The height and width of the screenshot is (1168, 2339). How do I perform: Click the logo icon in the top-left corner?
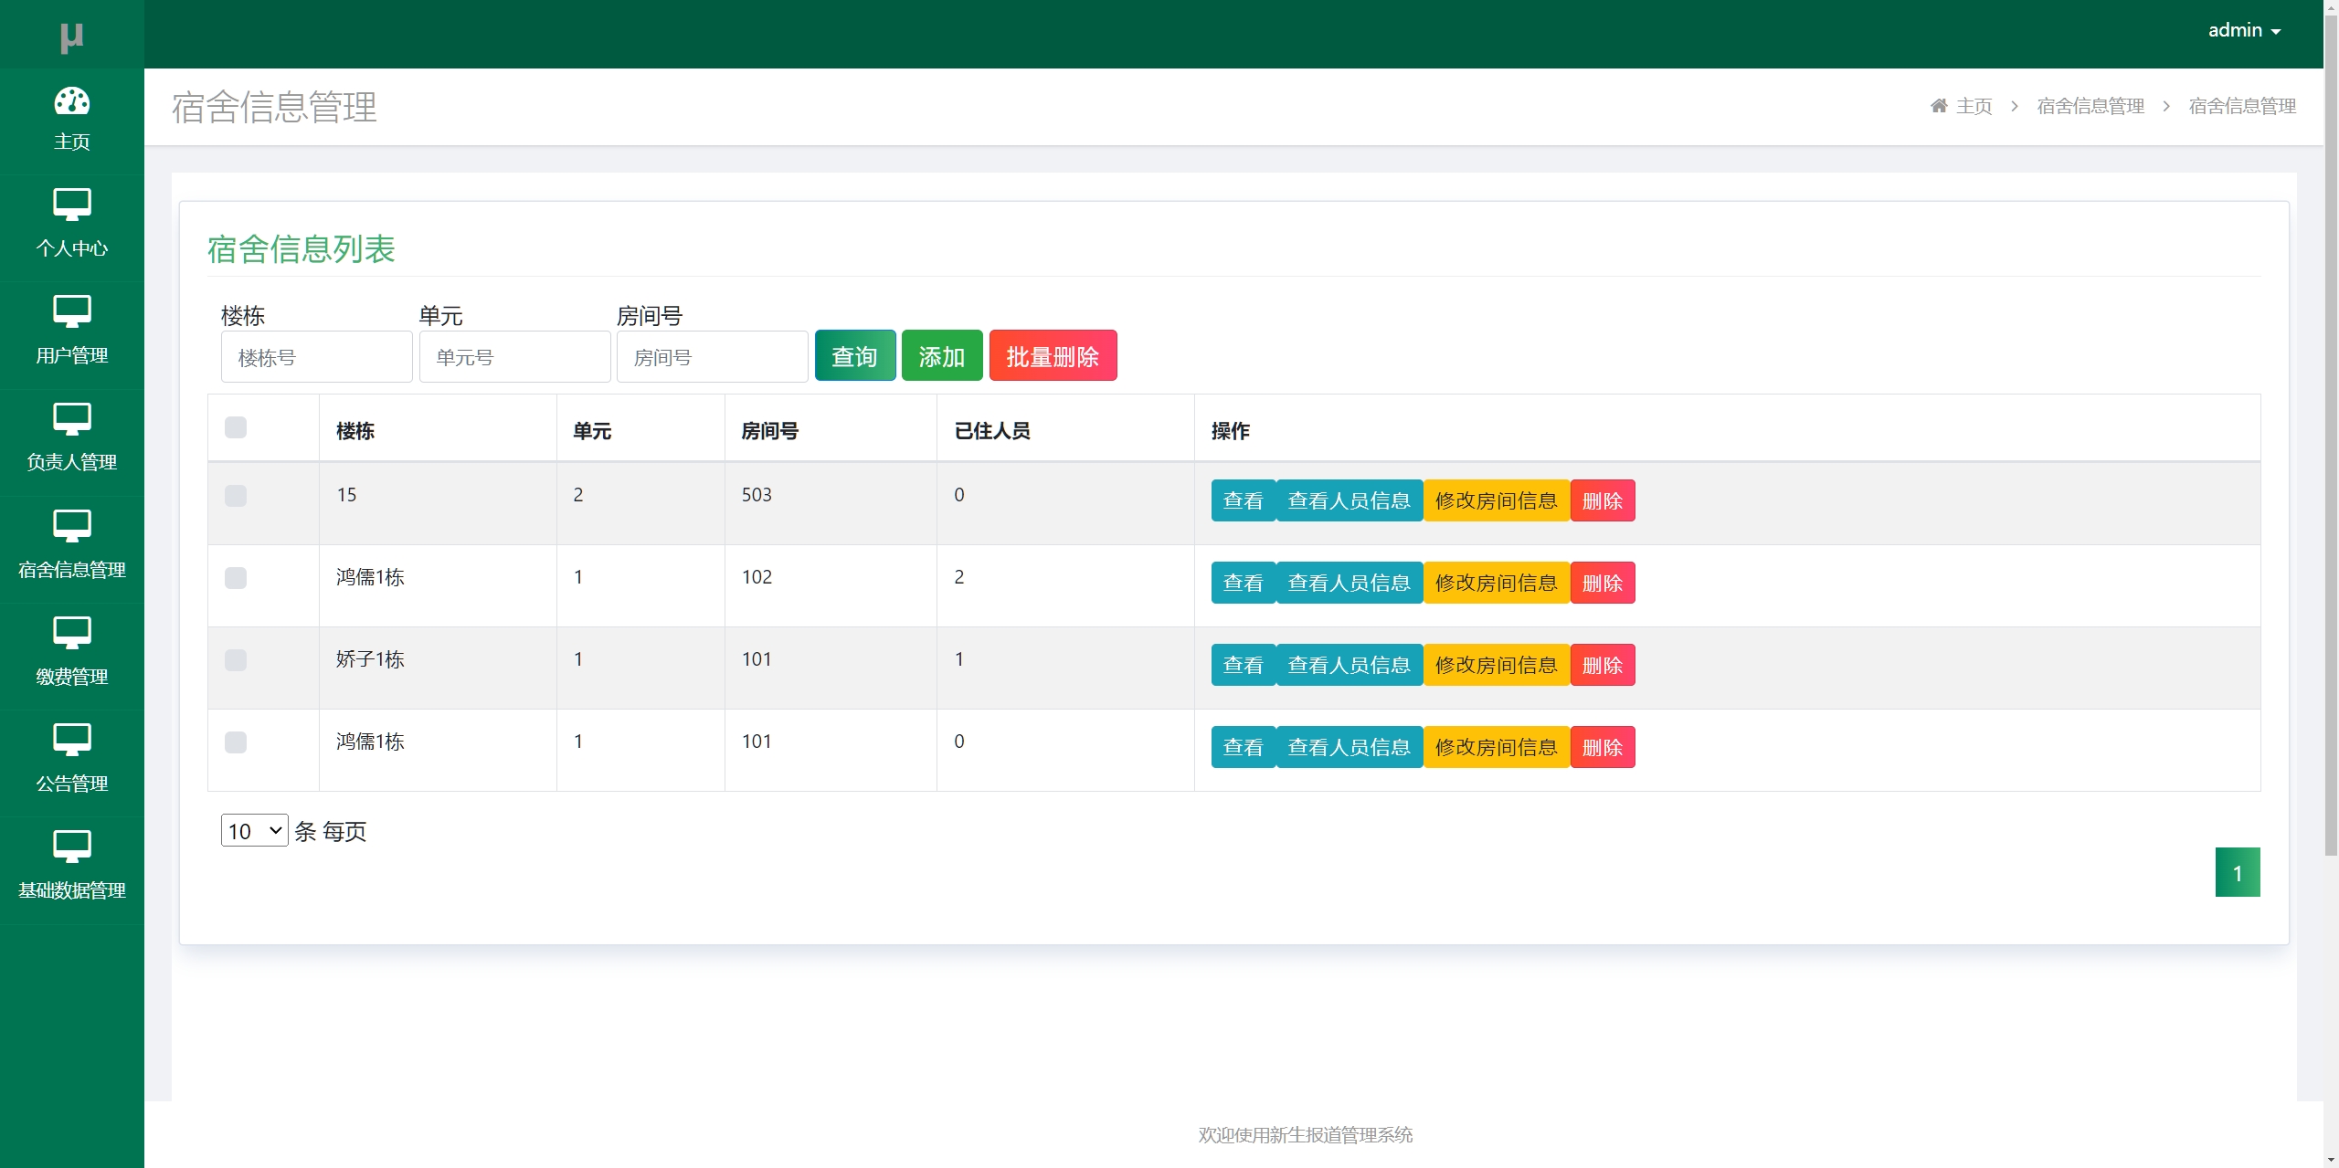pyautogui.click(x=71, y=37)
